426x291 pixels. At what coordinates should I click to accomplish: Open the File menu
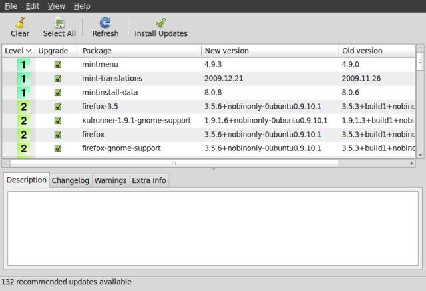click(11, 6)
